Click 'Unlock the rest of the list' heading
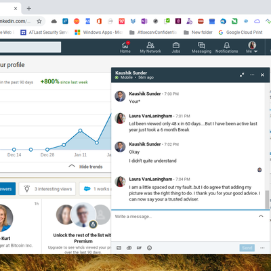This screenshot has width=271, height=271. pyautogui.click(x=82, y=238)
